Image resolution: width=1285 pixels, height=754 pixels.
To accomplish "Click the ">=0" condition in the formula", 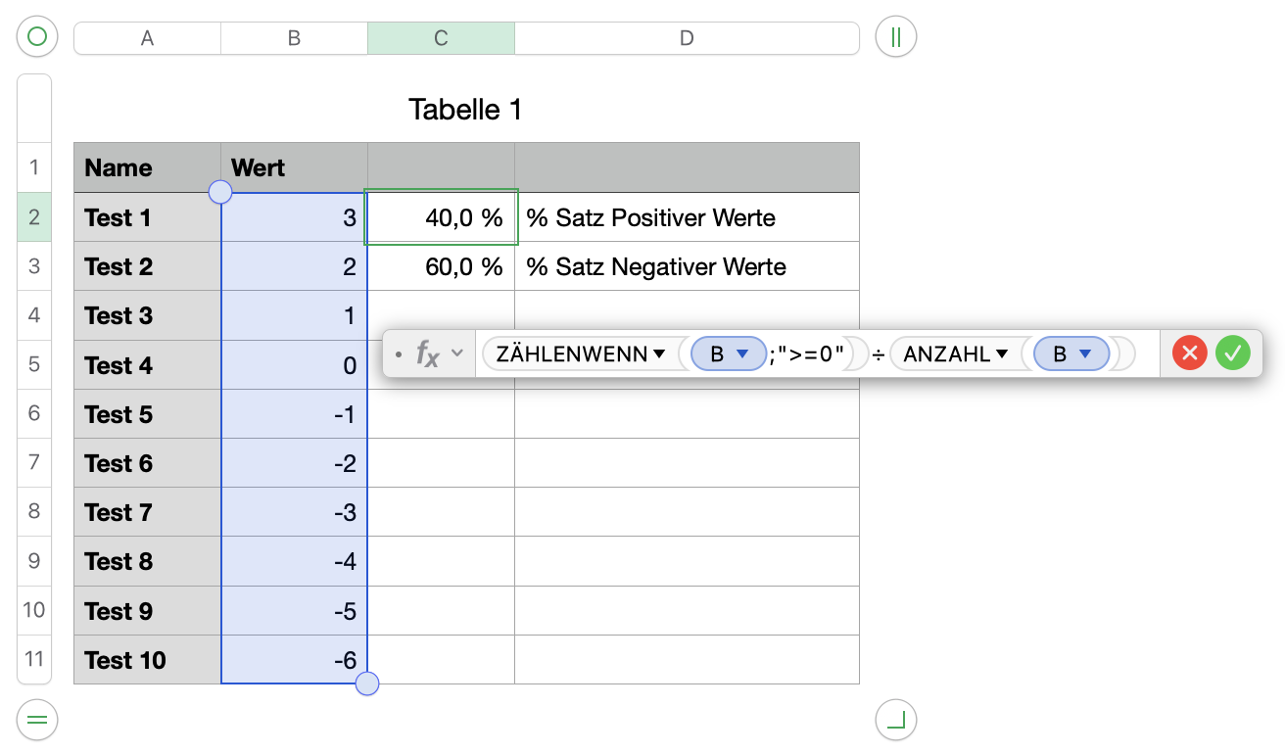I will tap(810, 354).
